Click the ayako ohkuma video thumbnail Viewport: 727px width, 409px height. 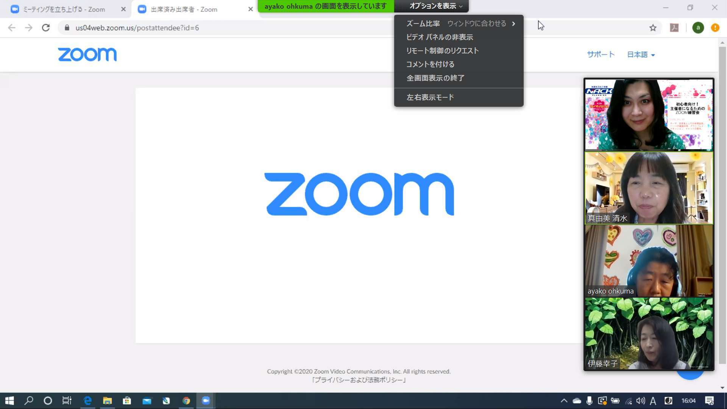click(x=649, y=261)
